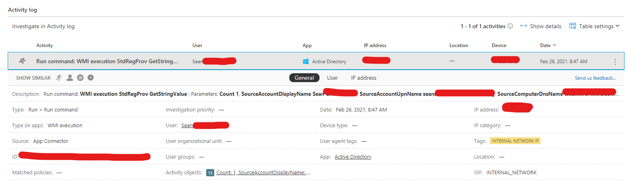Click the INTERNAL NETWORK IP yellow tag
This screenshot has height=194, width=633.
click(x=515, y=141)
